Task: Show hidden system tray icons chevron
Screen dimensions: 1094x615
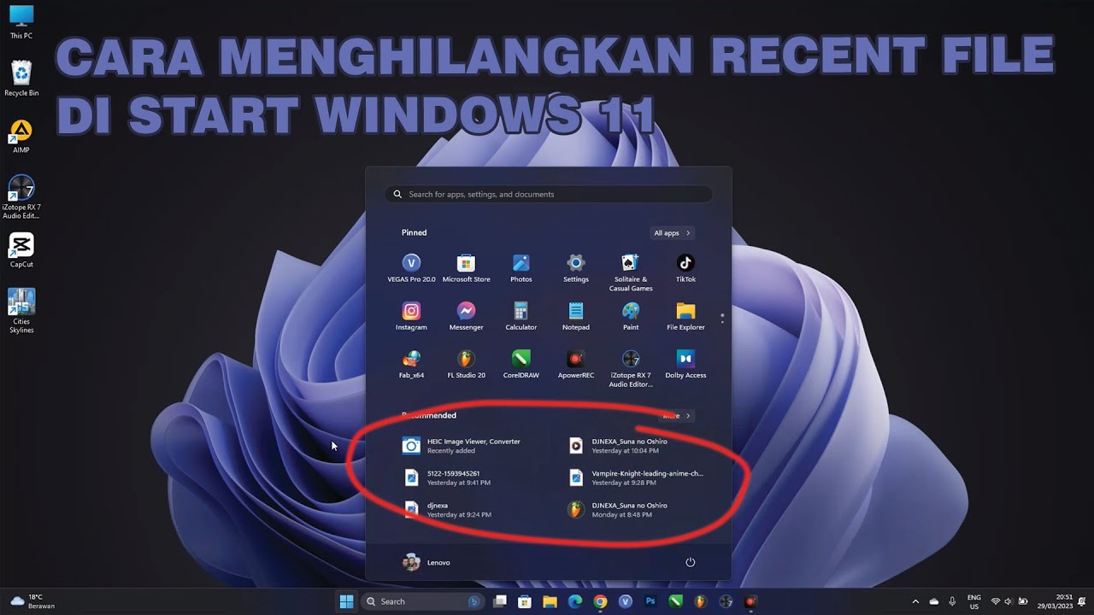Action: click(915, 601)
